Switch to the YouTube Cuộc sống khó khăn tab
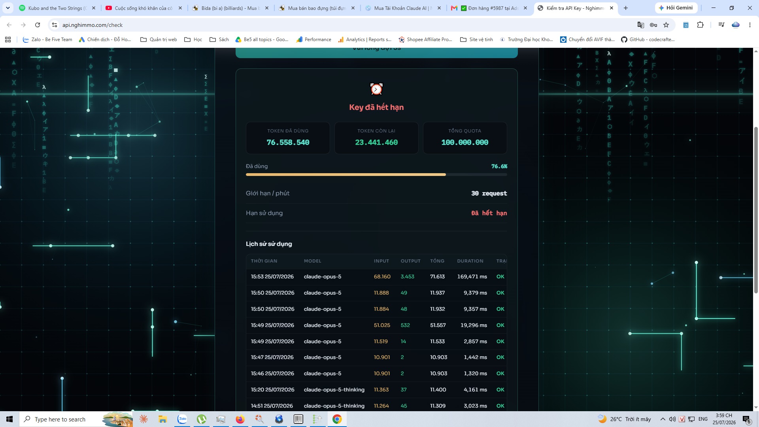Screen dimensions: 759x427 [144, 8]
